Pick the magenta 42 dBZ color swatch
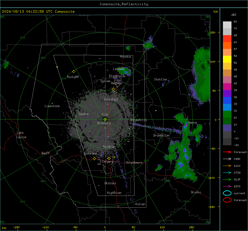 227,87
